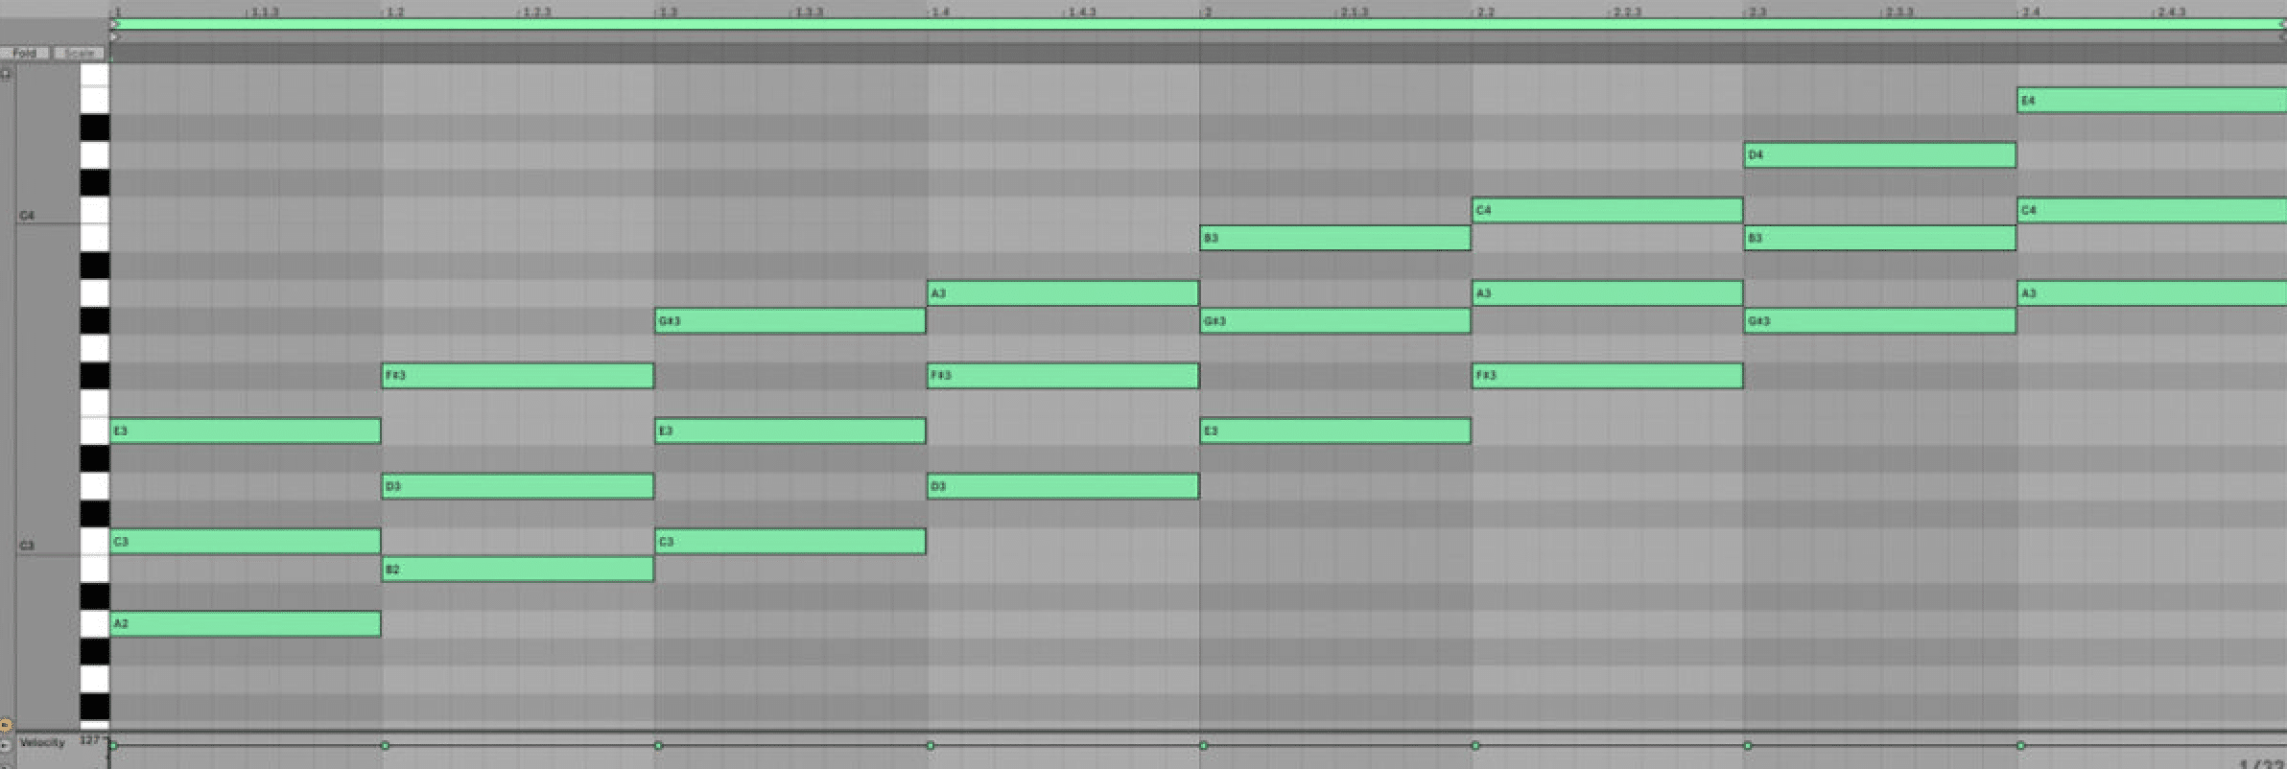This screenshot has width=2287, height=769.
Task: Click the velocity marker at beat 2.3
Action: click(1748, 745)
